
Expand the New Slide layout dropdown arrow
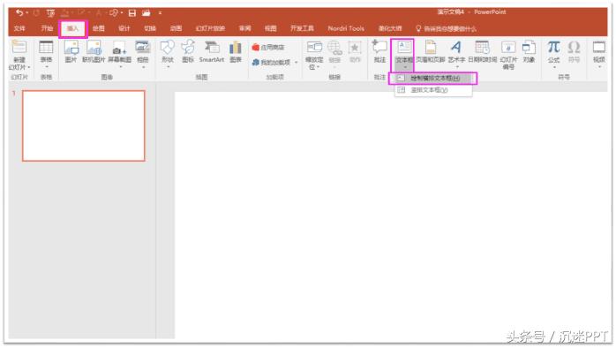click(29, 68)
